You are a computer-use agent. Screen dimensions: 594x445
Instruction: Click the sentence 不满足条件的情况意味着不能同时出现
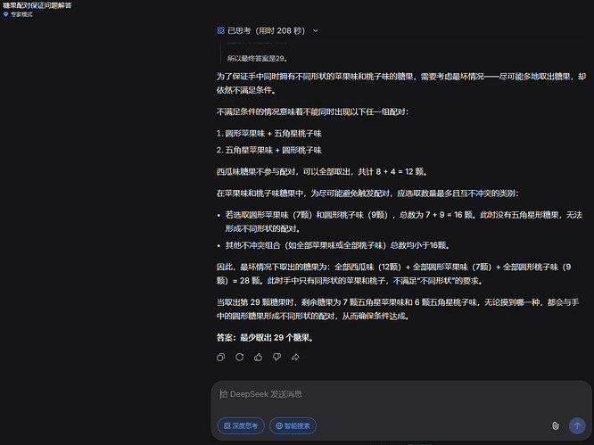tap(312, 111)
